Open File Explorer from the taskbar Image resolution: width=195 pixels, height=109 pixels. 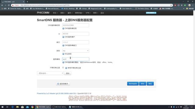(x=17, y=107)
